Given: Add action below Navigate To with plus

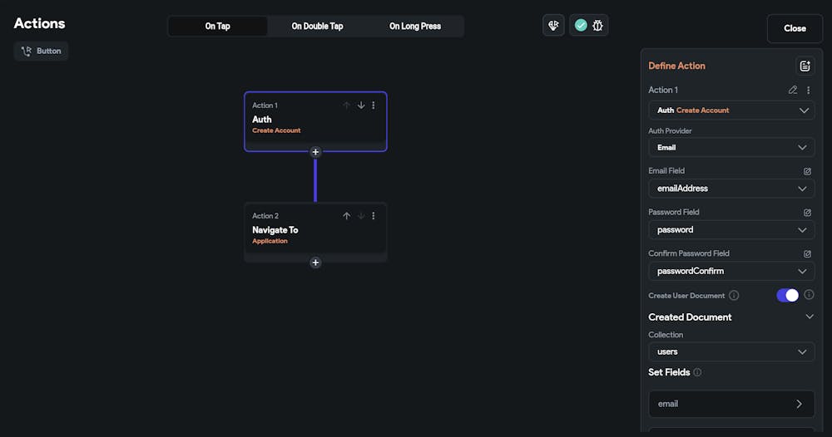Looking at the screenshot, I should click(x=315, y=263).
